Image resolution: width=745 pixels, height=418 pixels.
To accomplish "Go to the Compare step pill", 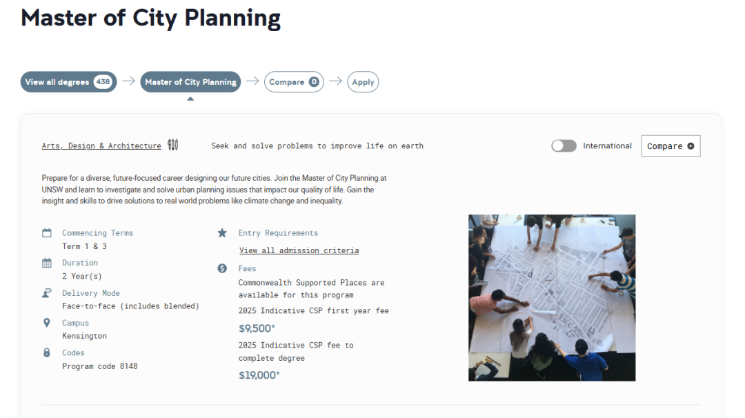I will click(286, 82).
